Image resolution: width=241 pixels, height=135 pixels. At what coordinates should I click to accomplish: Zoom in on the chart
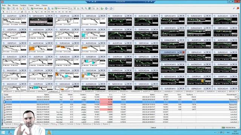[x=82, y=8]
